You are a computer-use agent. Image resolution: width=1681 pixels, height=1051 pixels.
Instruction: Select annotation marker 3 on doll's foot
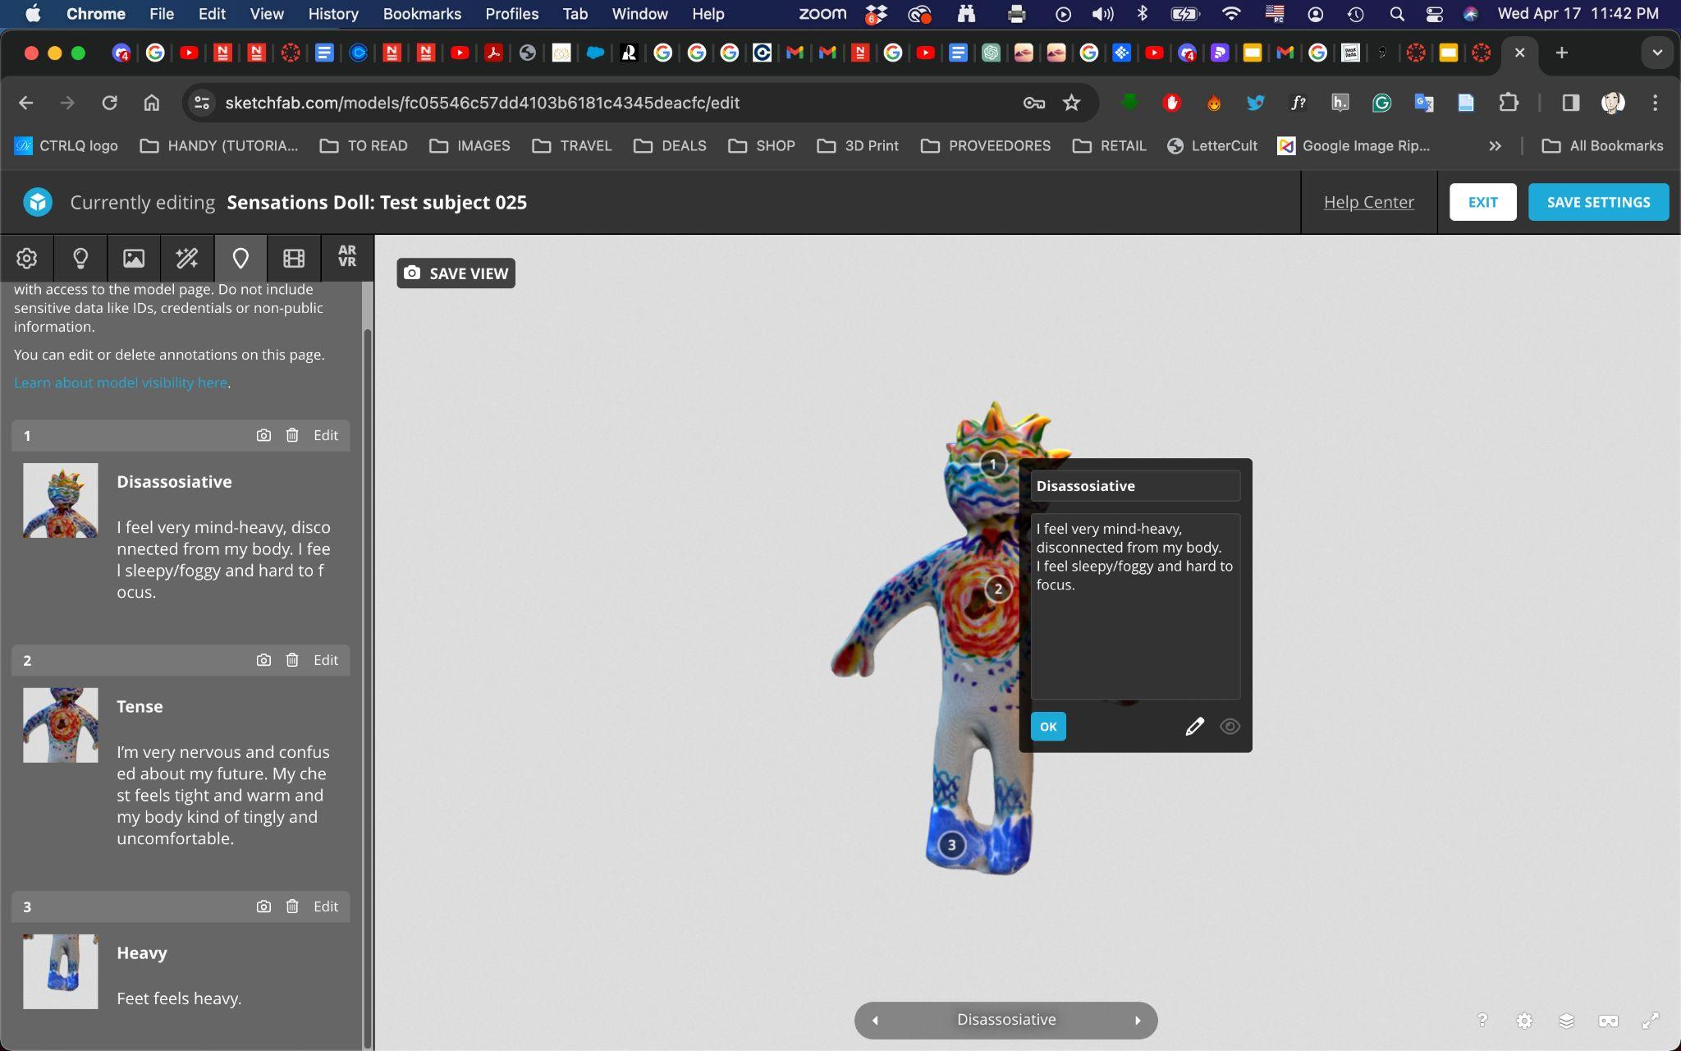tap(951, 844)
